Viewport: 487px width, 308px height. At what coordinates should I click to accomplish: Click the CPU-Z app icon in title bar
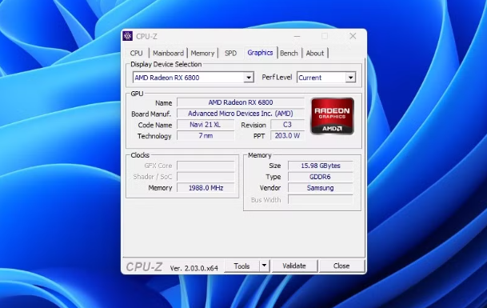pyautogui.click(x=127, y=36)
